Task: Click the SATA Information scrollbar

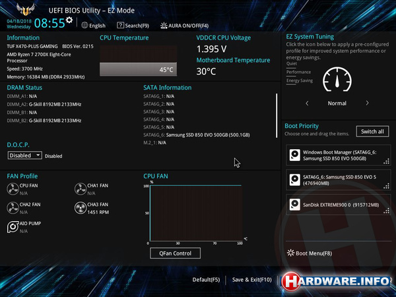Action: pyautogui.click(x=277, y=115)
